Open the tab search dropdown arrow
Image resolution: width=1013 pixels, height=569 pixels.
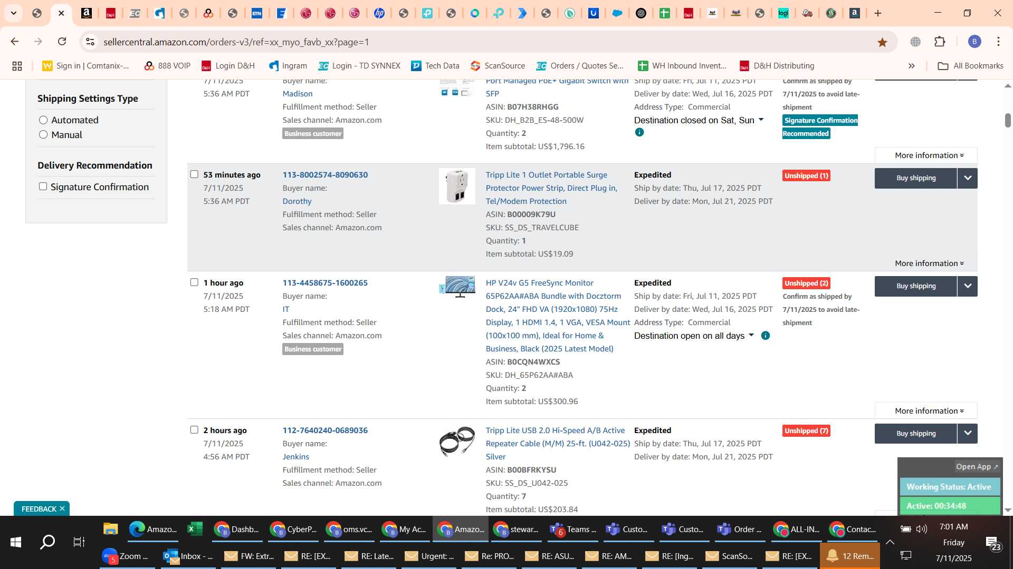(14, 13)
